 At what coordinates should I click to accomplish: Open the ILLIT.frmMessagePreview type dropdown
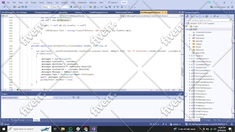91,16
